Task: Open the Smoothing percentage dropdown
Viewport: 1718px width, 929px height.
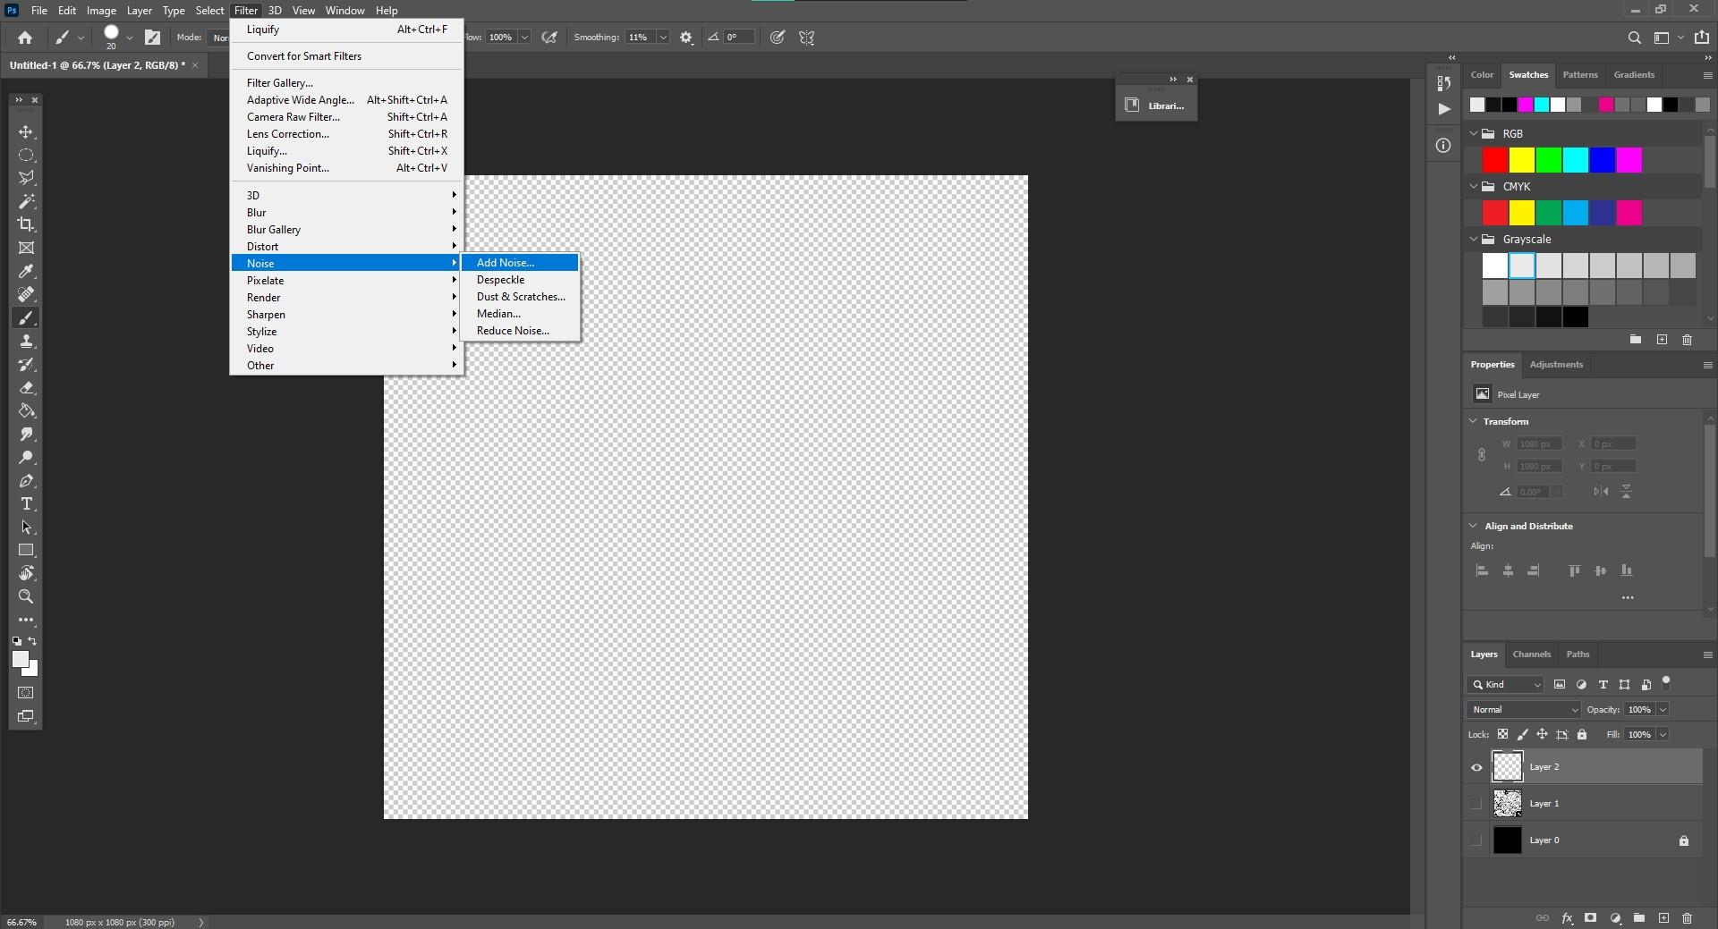Action: (663, 38)
